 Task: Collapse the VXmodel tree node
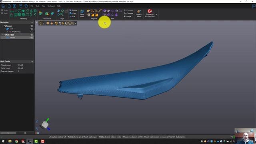(x=2, y=35)
